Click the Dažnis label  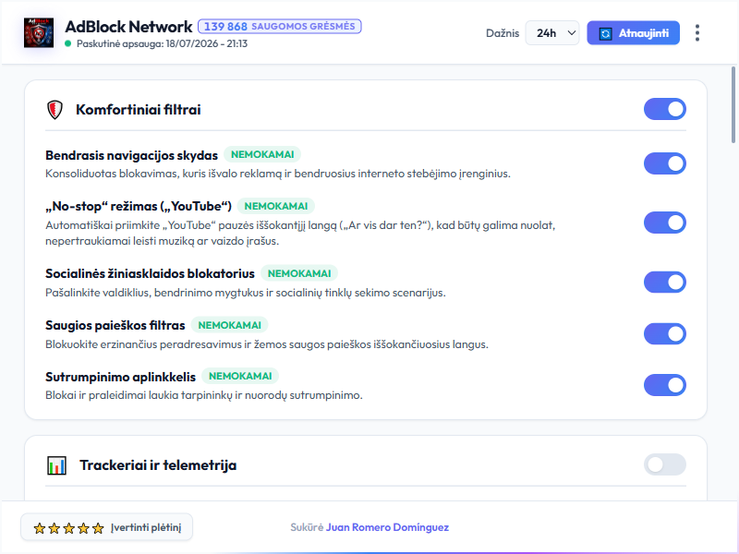[x=503, y=33]
